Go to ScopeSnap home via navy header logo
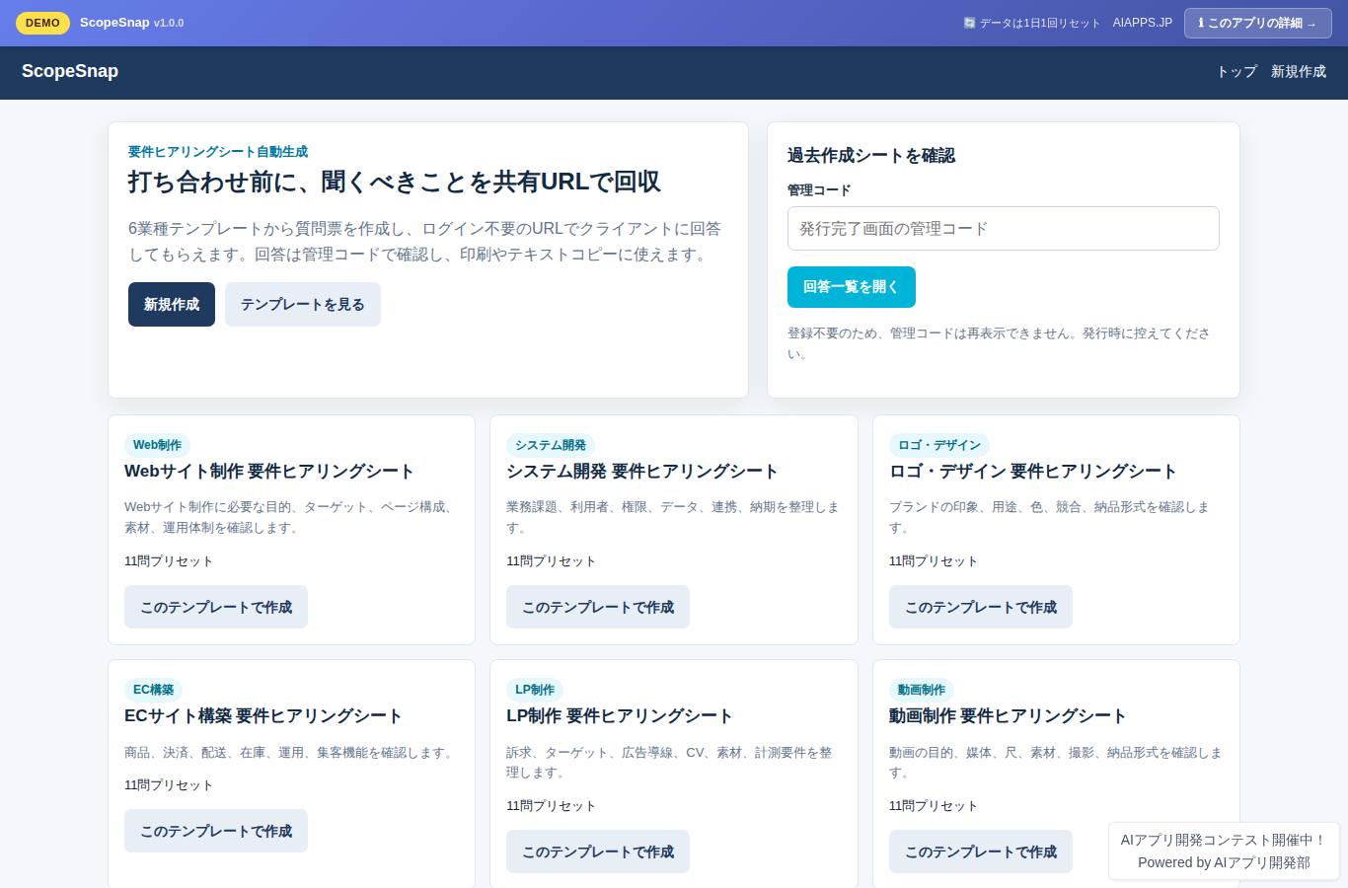This screenshot has height=888, width=1348. point(70,71)
